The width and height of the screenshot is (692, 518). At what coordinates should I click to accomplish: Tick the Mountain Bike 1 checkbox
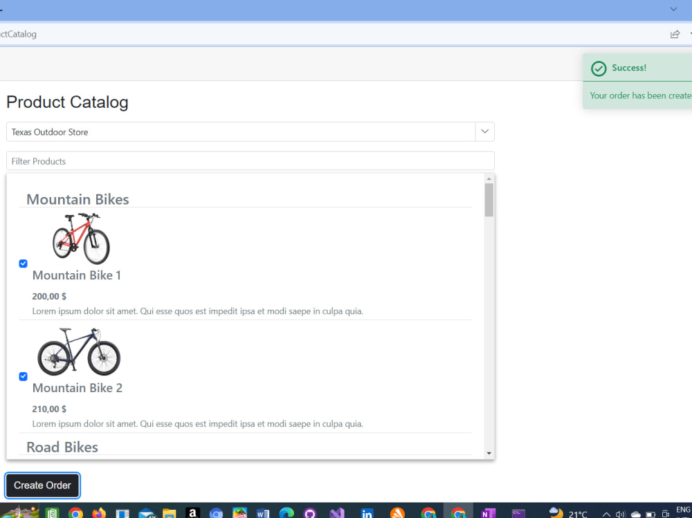pyautogui.click(x=24, y=263)
